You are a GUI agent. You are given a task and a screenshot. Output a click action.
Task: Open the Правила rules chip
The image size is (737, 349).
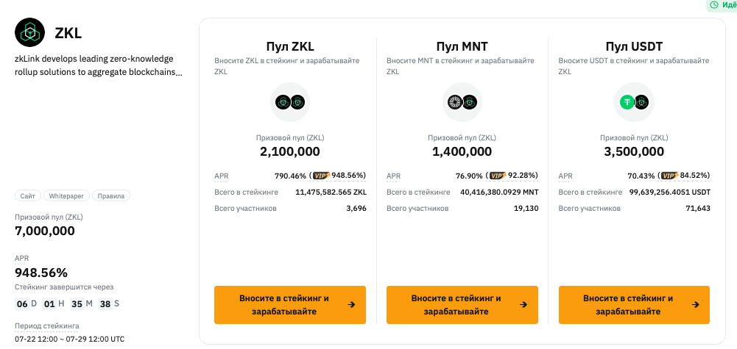tap(111, 195)
